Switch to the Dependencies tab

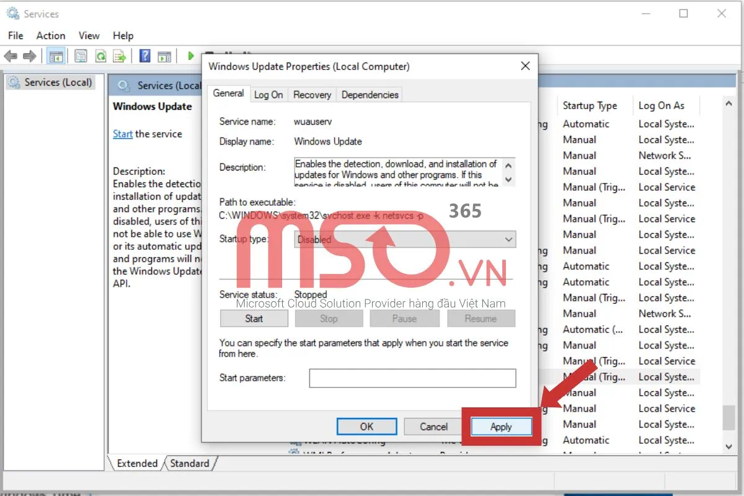370,95
